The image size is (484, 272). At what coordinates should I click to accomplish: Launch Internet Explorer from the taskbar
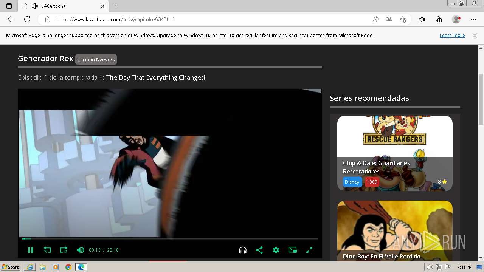coord(30,267)
